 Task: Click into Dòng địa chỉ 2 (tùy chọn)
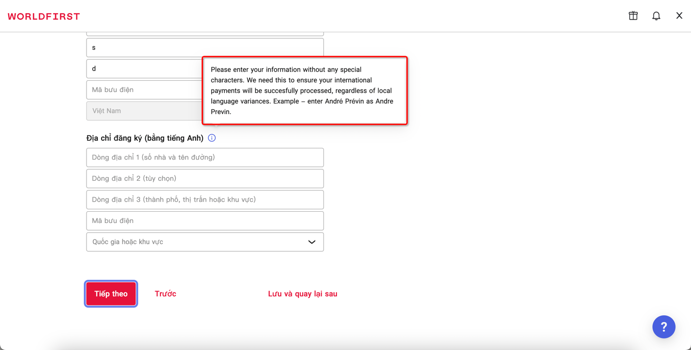click(205, 179)
